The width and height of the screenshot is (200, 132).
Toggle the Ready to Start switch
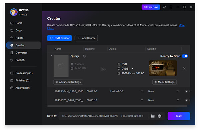[185, 56]
